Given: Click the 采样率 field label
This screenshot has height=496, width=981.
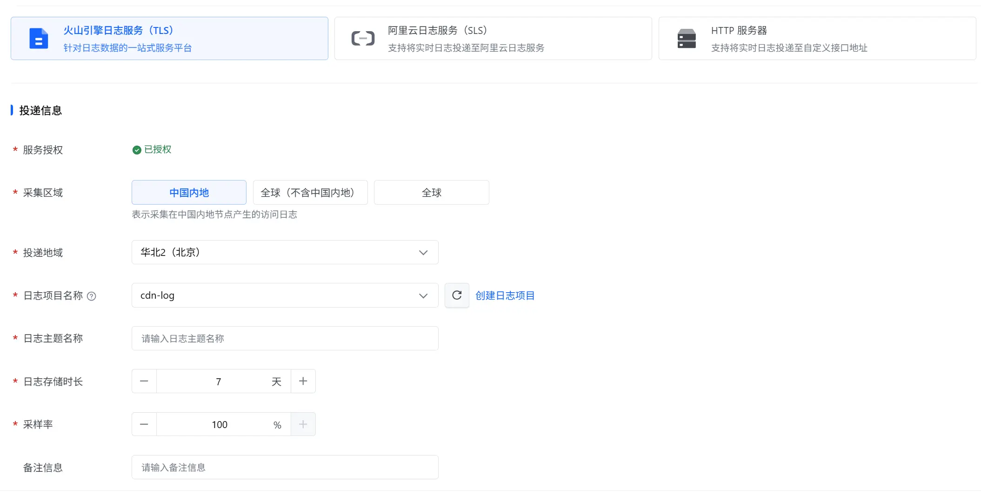Looking at the screenshot, I should coord(38,424).
